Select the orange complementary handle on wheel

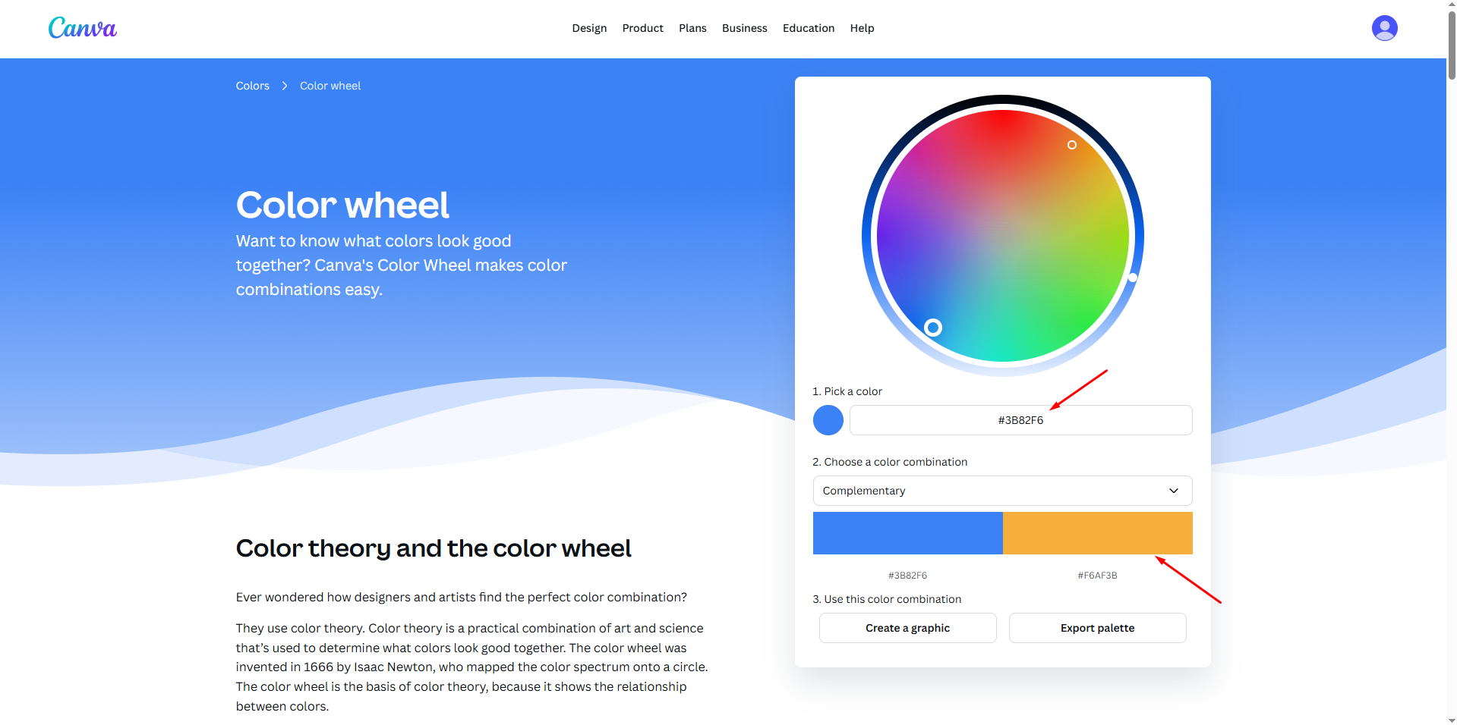coord(1071,145)
